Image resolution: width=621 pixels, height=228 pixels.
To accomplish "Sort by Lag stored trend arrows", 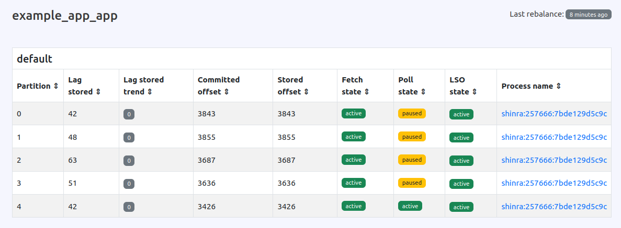I will tap(150, 92).
